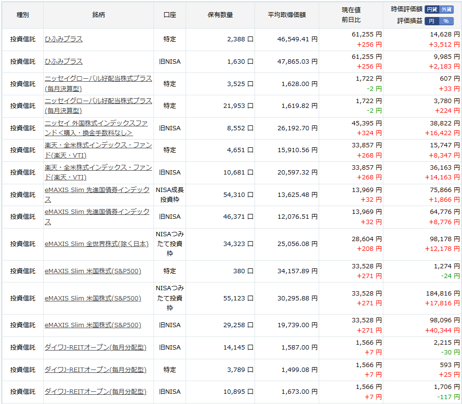Show 評価損益 in 円

tap(432, 21)
